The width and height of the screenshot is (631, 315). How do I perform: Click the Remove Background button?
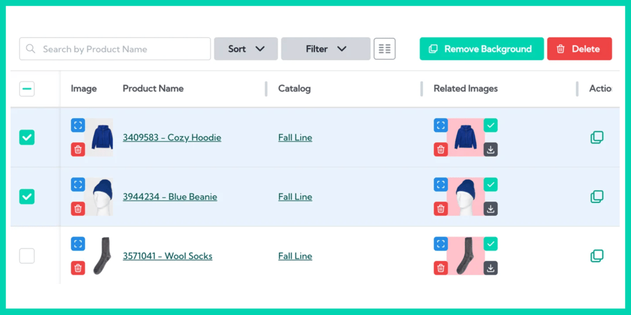pos(481,49)
